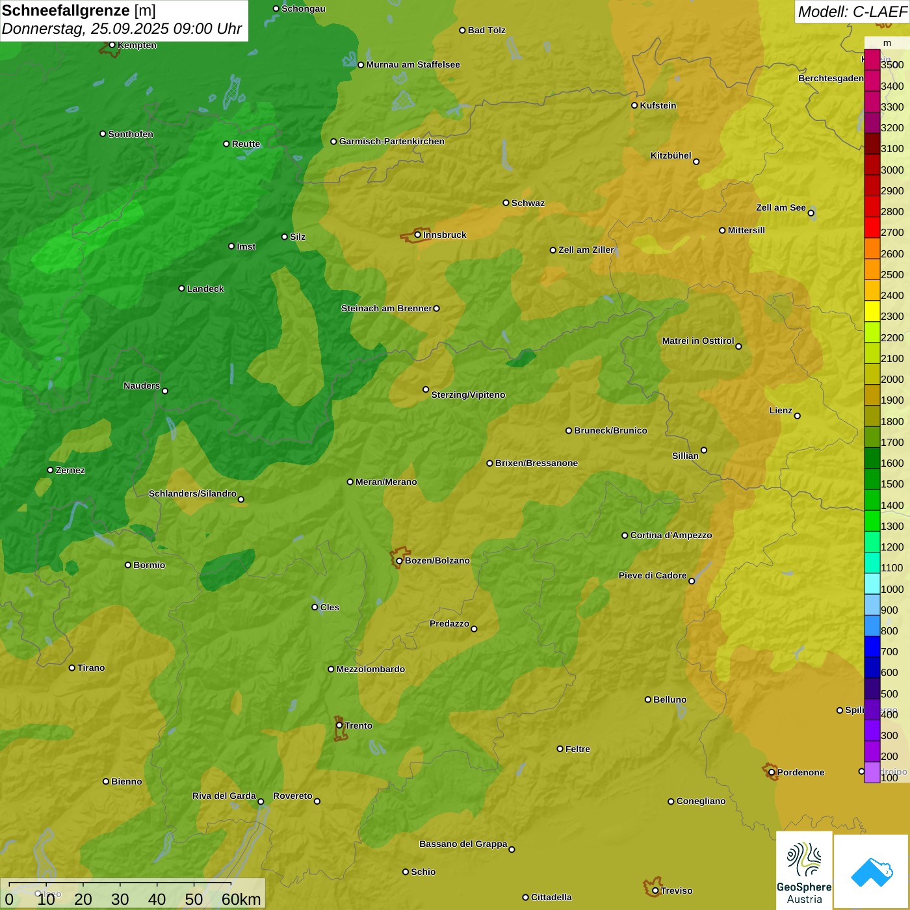Select the Kempten city marker
Image resolution: width=910 pixels, height=910 pixels.
point(112,45)
